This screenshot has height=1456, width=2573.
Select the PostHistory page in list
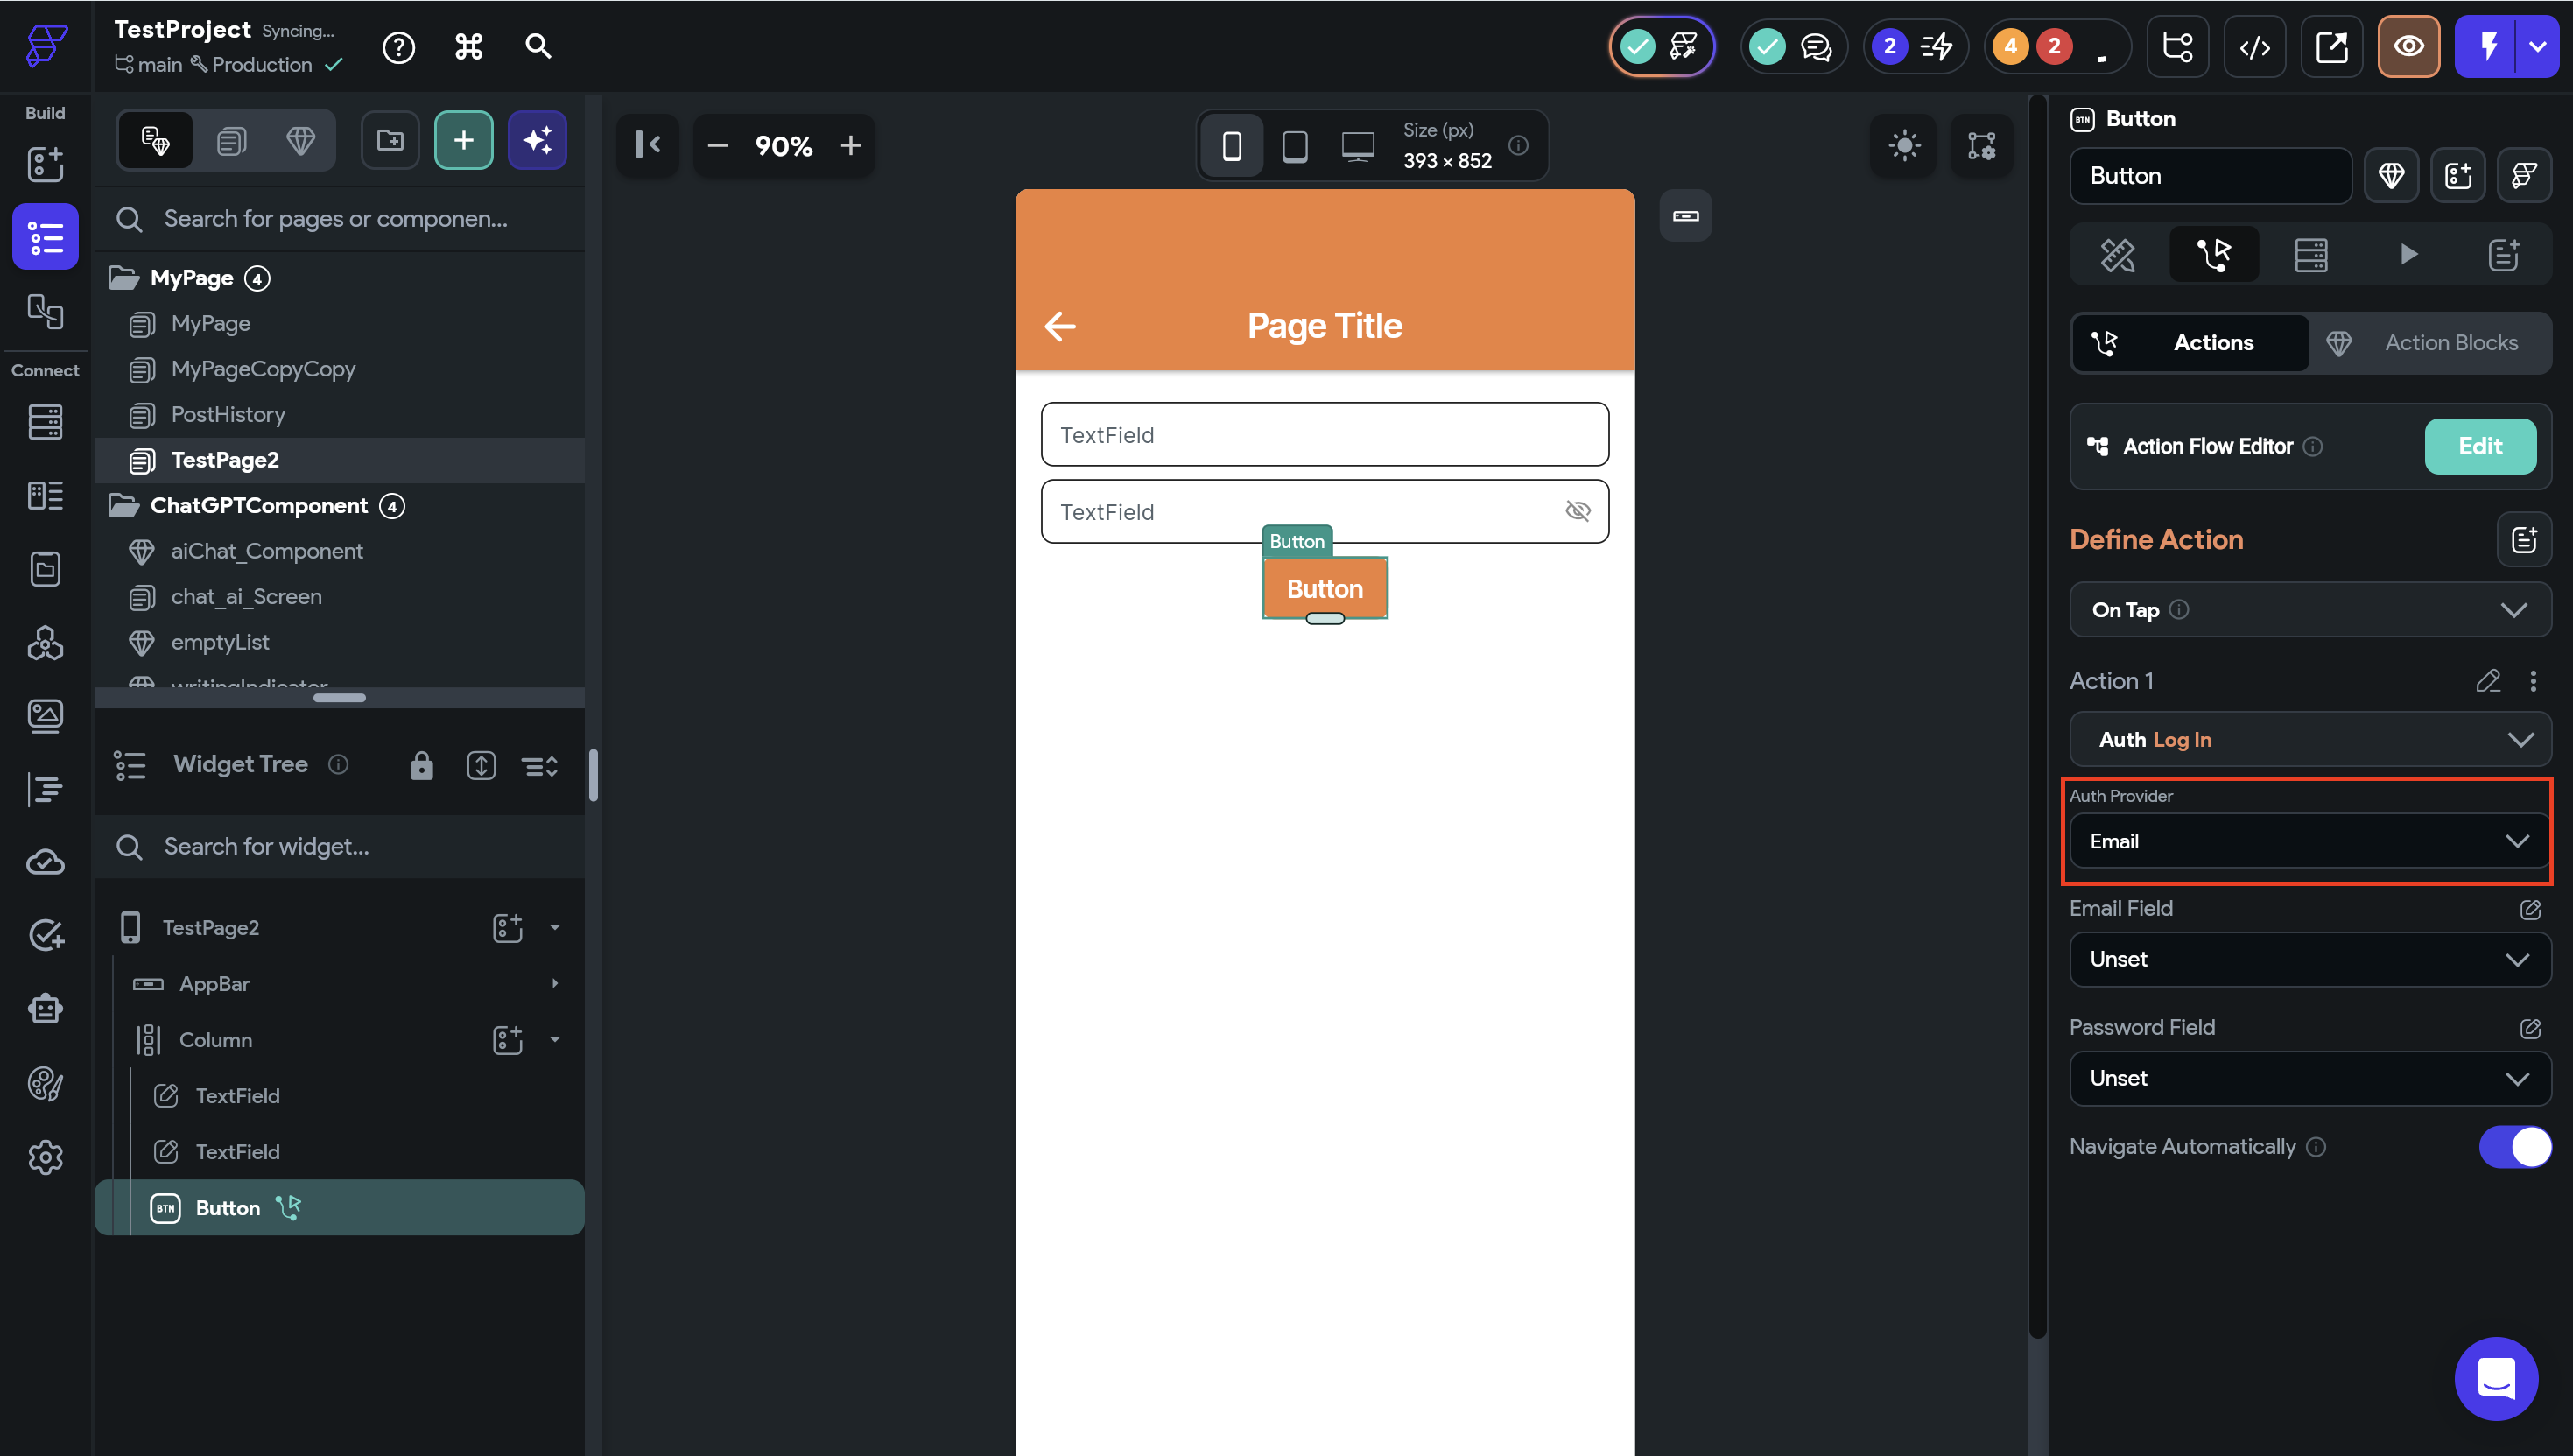click(x=228, y=414)
